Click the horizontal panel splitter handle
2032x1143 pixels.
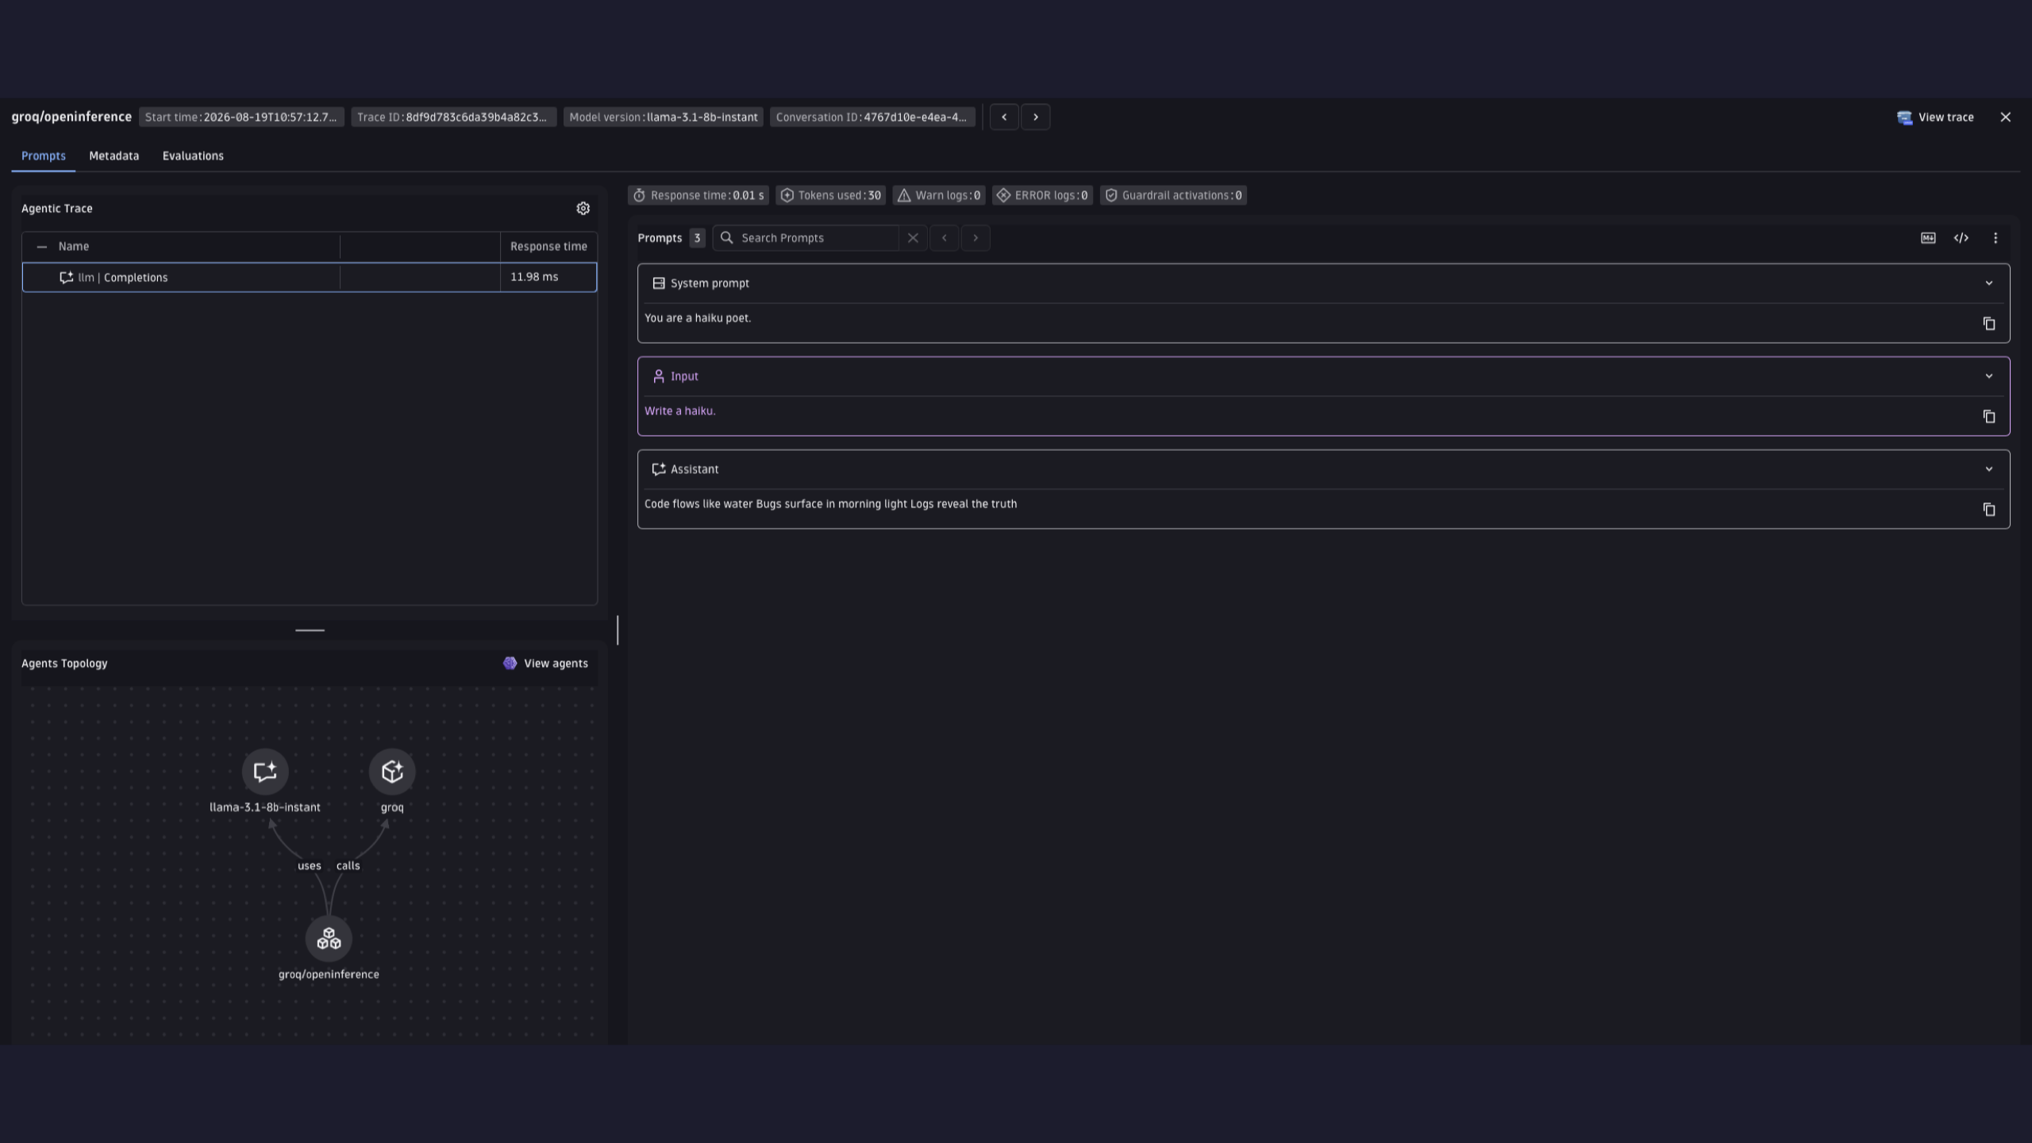coord(310,630)
